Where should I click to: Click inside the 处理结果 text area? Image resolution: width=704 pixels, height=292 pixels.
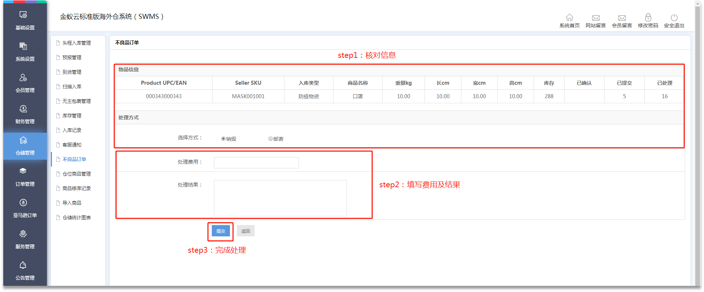pyautogui.click(x=280, y=198)
